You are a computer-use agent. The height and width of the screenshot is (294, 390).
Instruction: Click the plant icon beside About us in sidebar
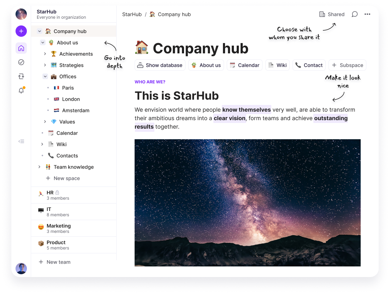tap(51, 42)
